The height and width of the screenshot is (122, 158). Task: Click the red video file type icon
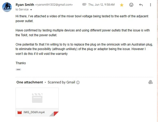tap(19, 112)
